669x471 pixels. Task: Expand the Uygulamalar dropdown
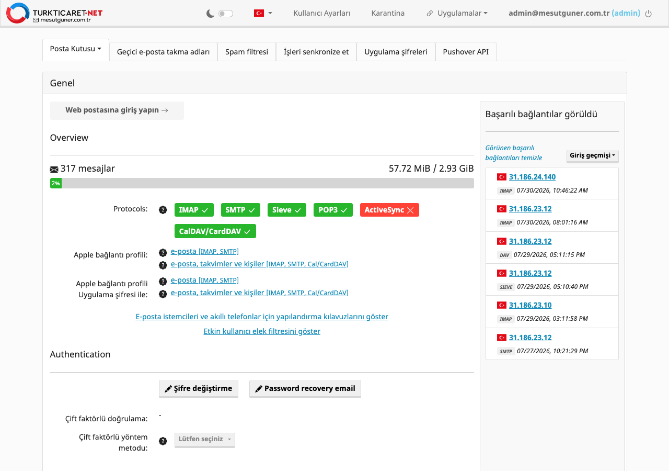coord(457,13)
